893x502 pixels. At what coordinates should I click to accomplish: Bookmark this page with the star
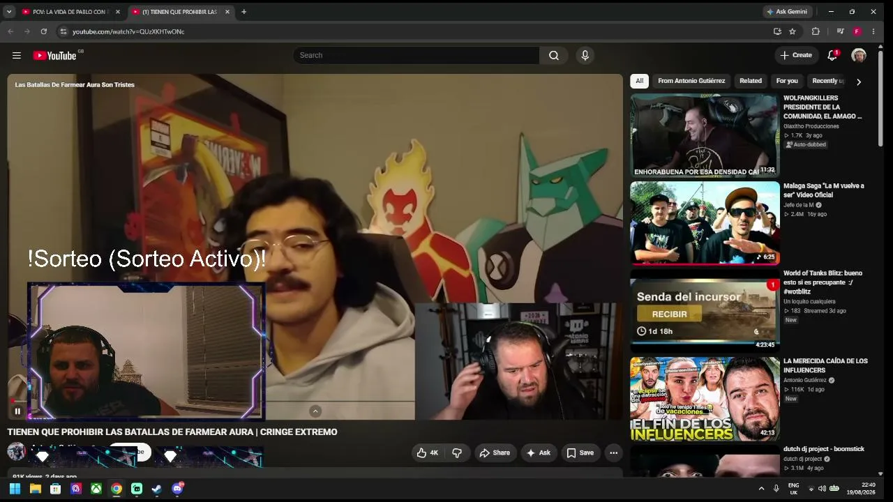(x=793, y=31)
